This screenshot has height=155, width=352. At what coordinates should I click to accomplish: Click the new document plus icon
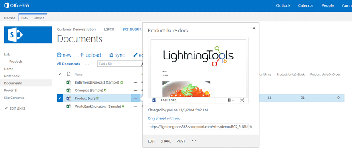click(x=59, y=55)
